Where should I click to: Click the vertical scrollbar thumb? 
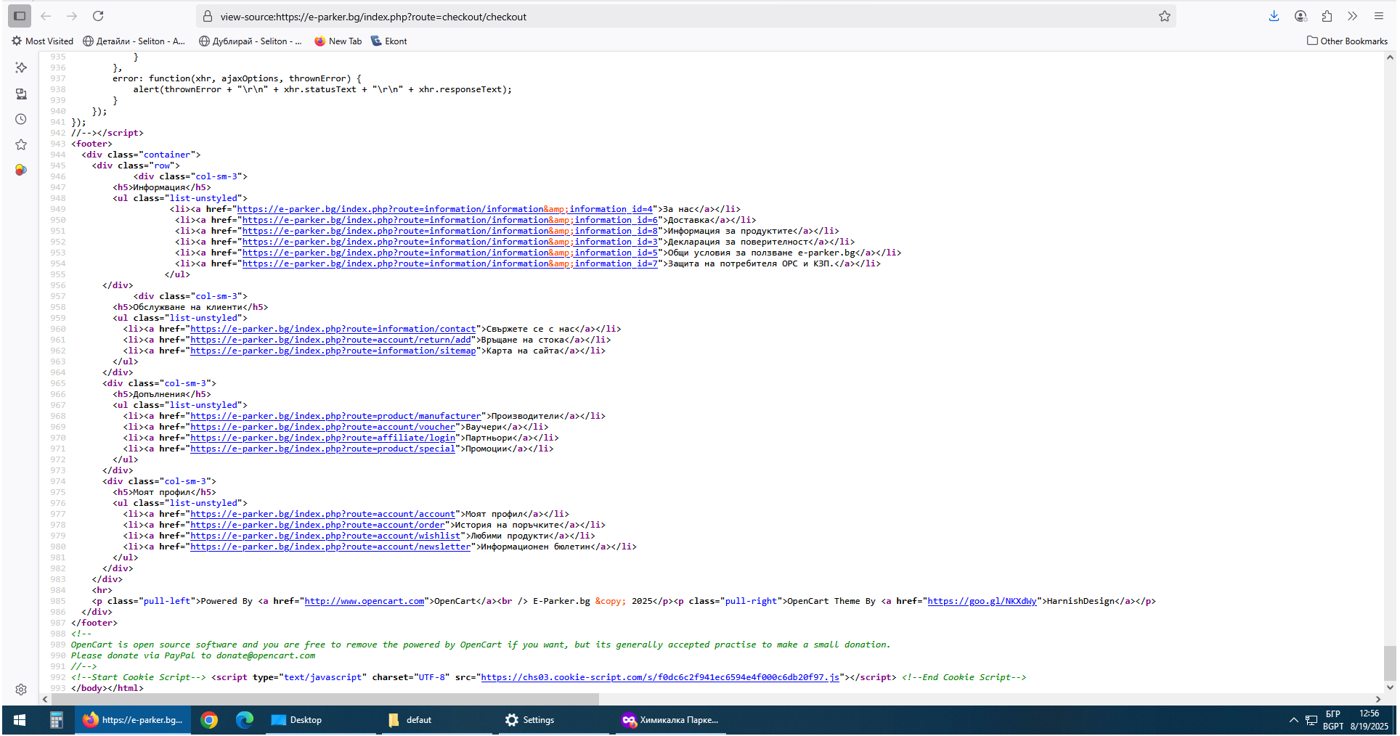(1390, 663)
